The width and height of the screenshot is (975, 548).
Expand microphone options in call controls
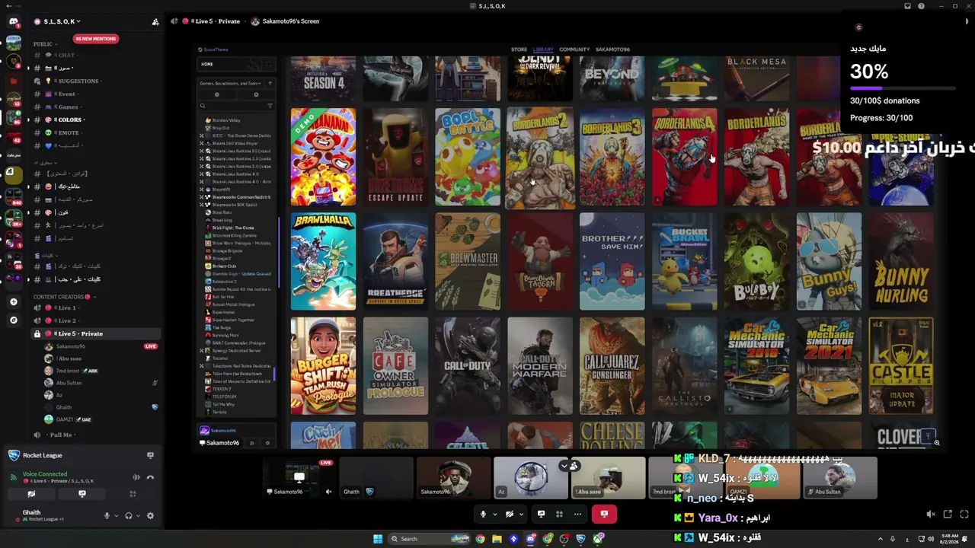click(495, 514)
